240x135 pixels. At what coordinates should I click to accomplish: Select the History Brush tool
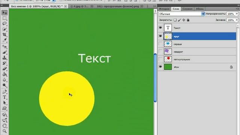pyautogui.click(x=4, y=63)
